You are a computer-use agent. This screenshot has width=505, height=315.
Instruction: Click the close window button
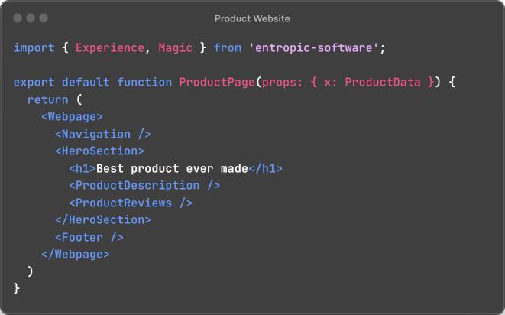coord(18,18)
